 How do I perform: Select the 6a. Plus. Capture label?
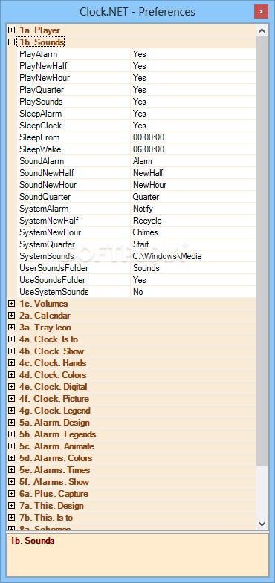click(54, 494)
